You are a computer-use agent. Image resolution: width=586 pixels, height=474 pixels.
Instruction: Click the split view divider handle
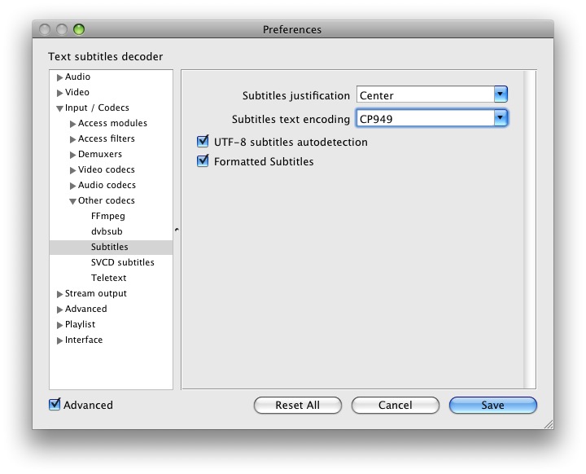(x=177, y=230)
